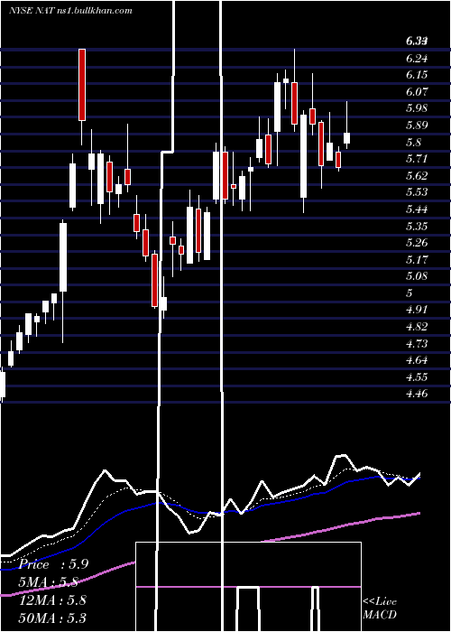Click the 5.44 price axis label
Image resolution: width=451 pixels, height=632 pixels.
click(417, 209)
